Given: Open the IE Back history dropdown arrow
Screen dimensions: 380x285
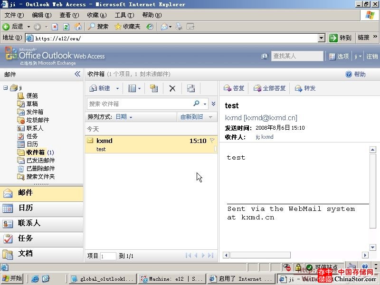Looking at the screenshot, I should pos(28,27).
